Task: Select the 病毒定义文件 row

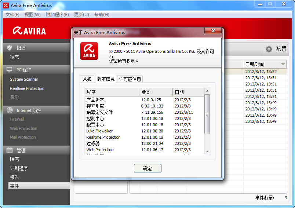Action: point(99,112)
